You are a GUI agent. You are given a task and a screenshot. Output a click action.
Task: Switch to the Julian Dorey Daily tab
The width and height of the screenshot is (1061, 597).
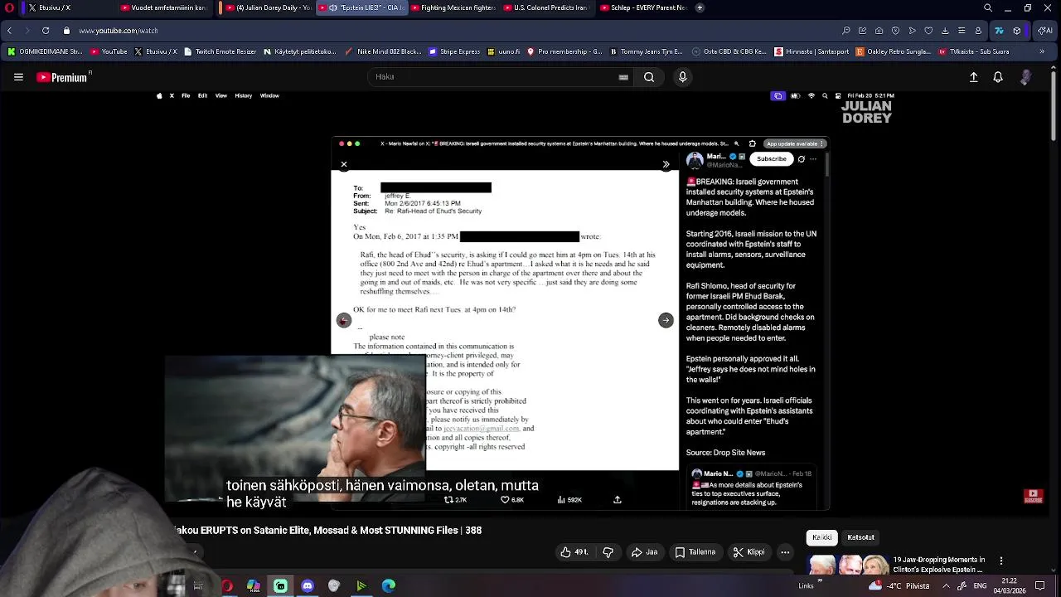(x=267, y=8)
